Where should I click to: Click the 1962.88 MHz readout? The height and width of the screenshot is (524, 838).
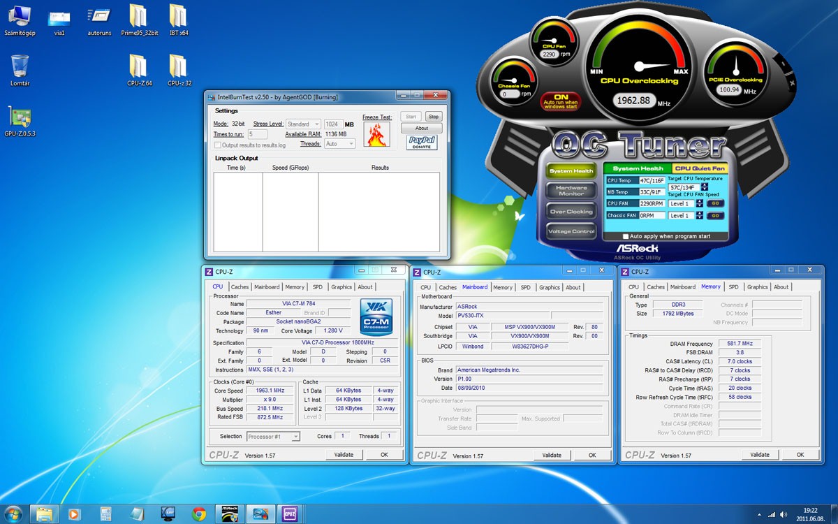click(634, 100)
